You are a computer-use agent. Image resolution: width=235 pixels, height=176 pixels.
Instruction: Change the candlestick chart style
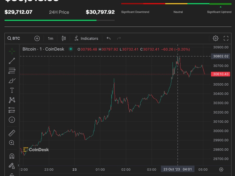pos(64,38)
